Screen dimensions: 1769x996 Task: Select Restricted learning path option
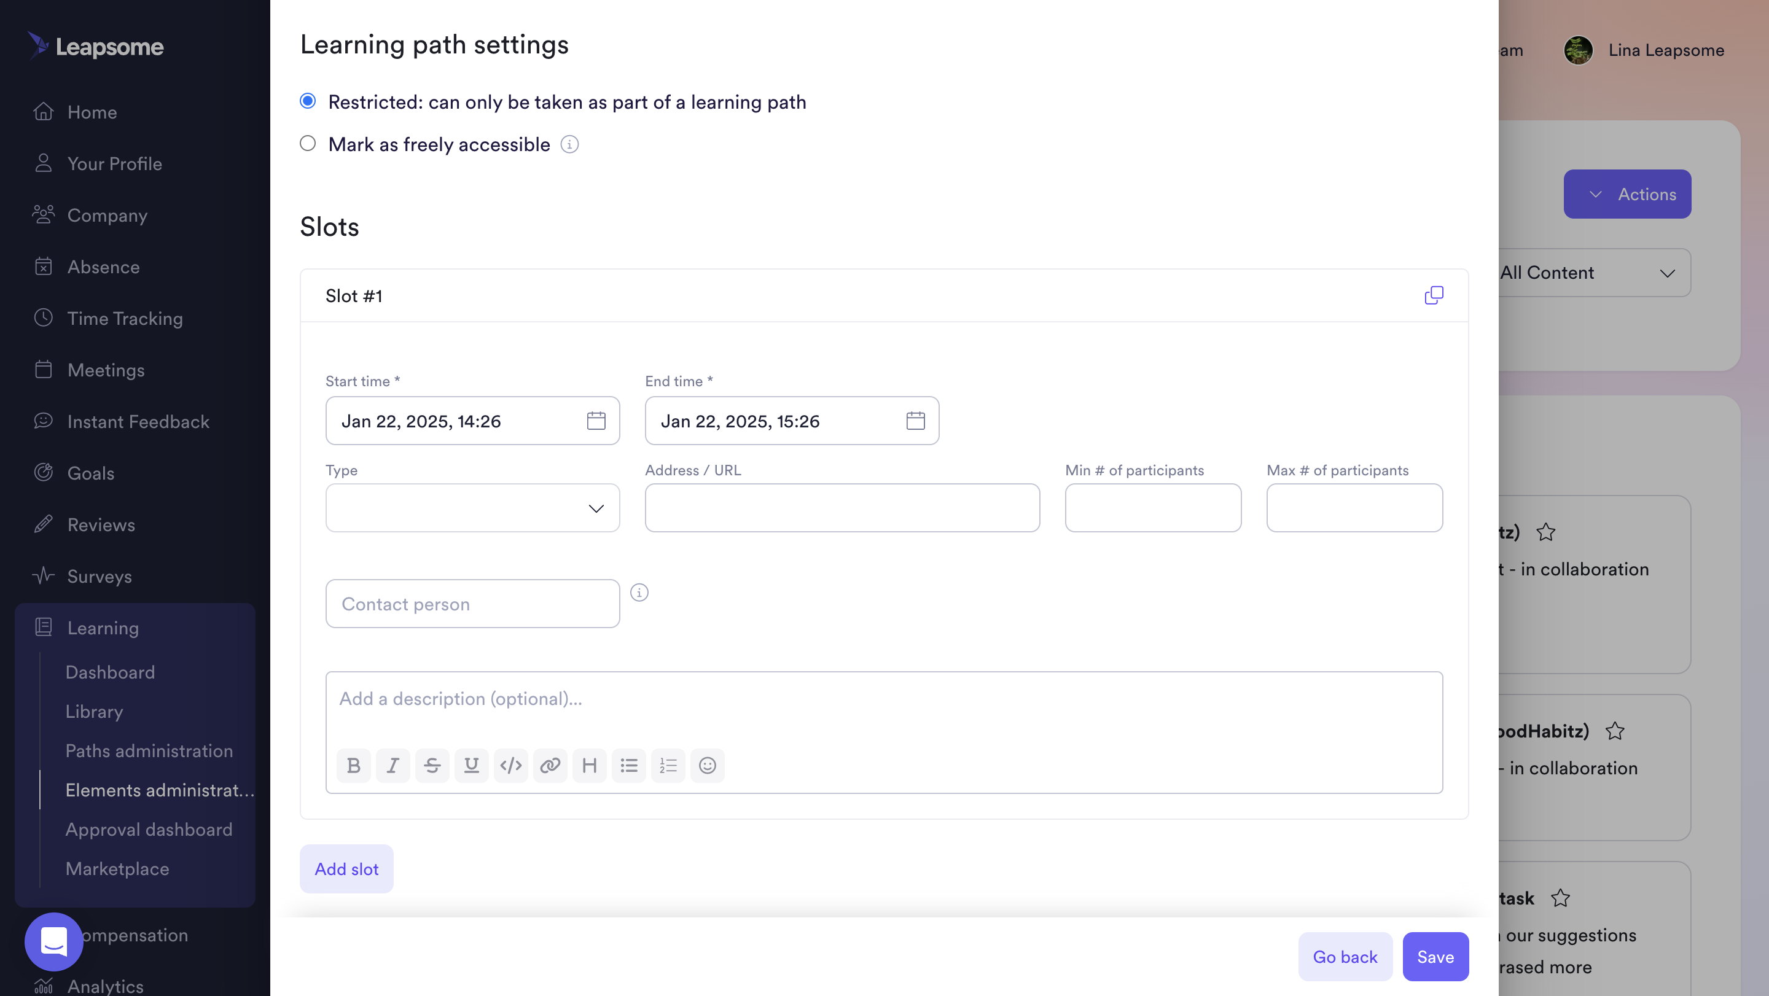click(x=308, y=101)
